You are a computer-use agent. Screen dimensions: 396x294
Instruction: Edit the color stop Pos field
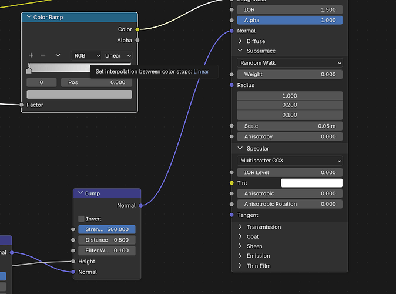point(96,82)
